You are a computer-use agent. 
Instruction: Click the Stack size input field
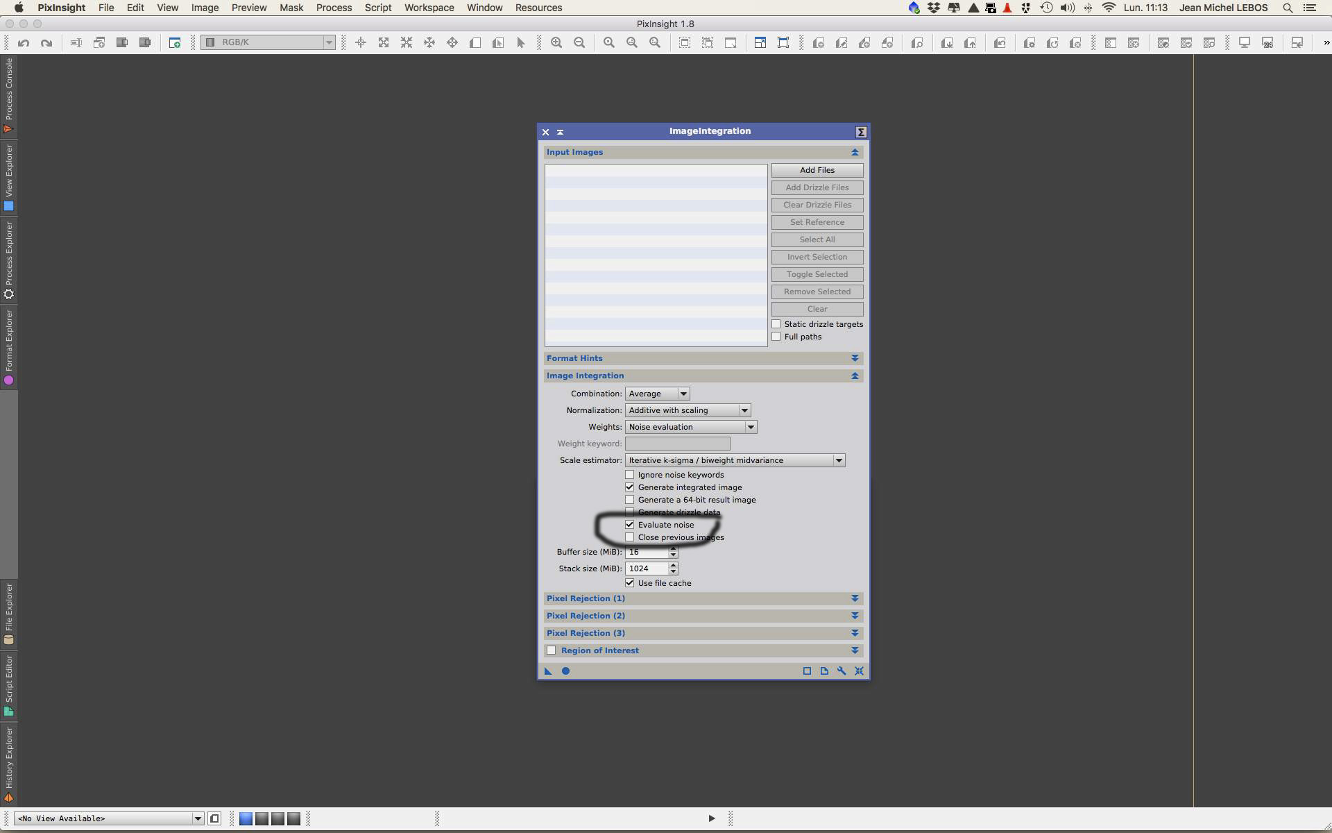[647, 569]
